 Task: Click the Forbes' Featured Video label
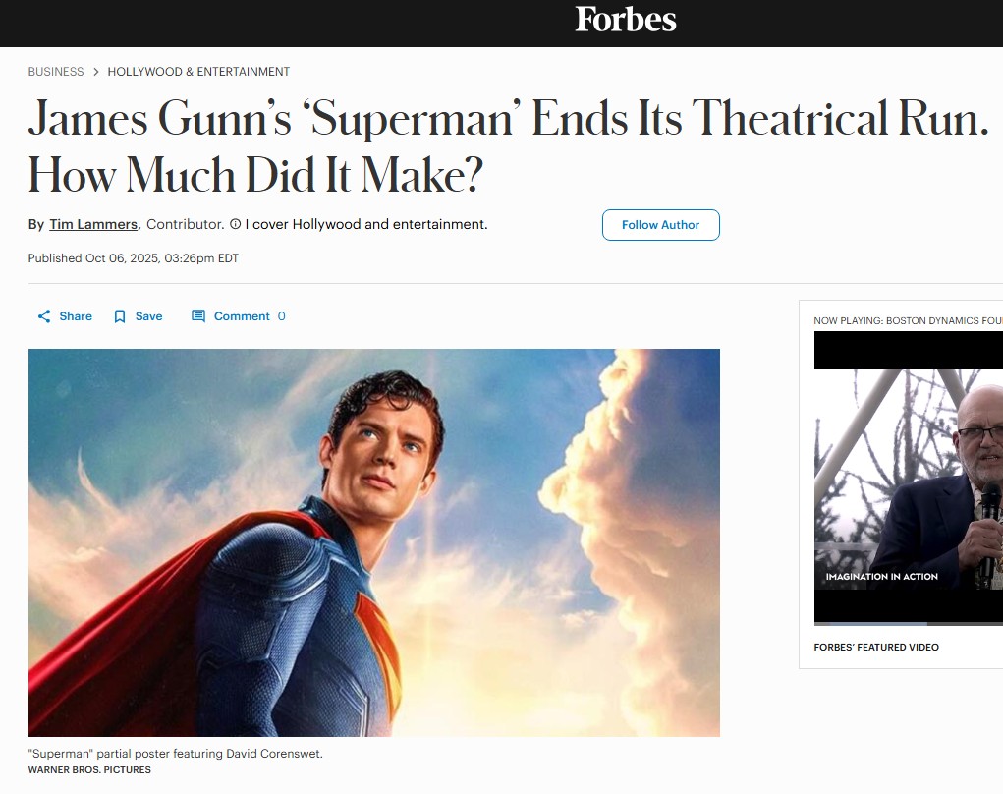pyautogui.click(x=876, y=647)
